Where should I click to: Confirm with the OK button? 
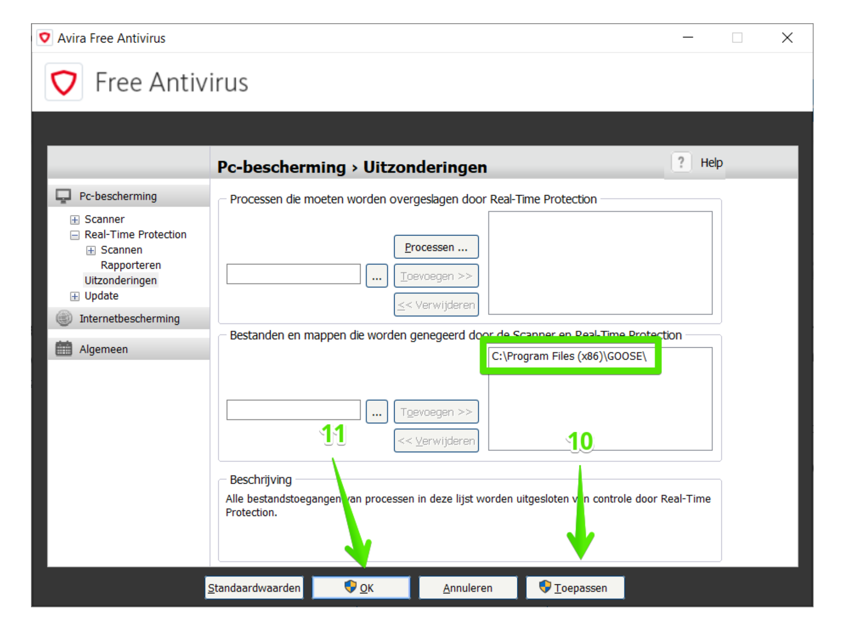[361, 588]
